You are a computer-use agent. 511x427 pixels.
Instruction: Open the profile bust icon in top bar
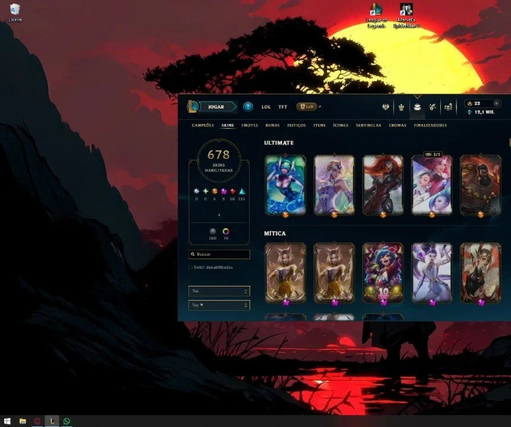point(401,107)
